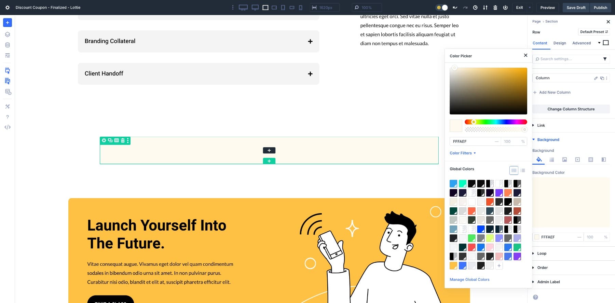Click the pencil icon to edit Column
The width and height of the screenshot is (615, 303).
pos(596,78)
